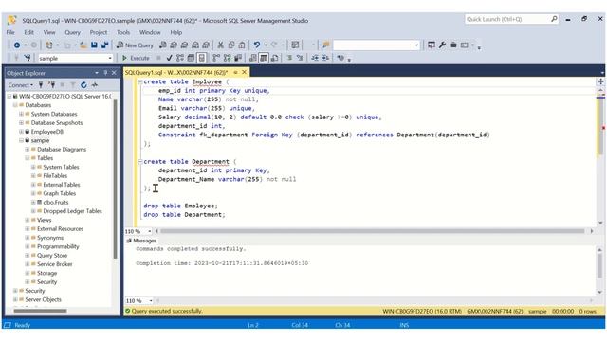Image resolution: width=607 pixels, height=341 pixels.
Task: Select the Query Store tree node
Action: (x=52, y=256)
